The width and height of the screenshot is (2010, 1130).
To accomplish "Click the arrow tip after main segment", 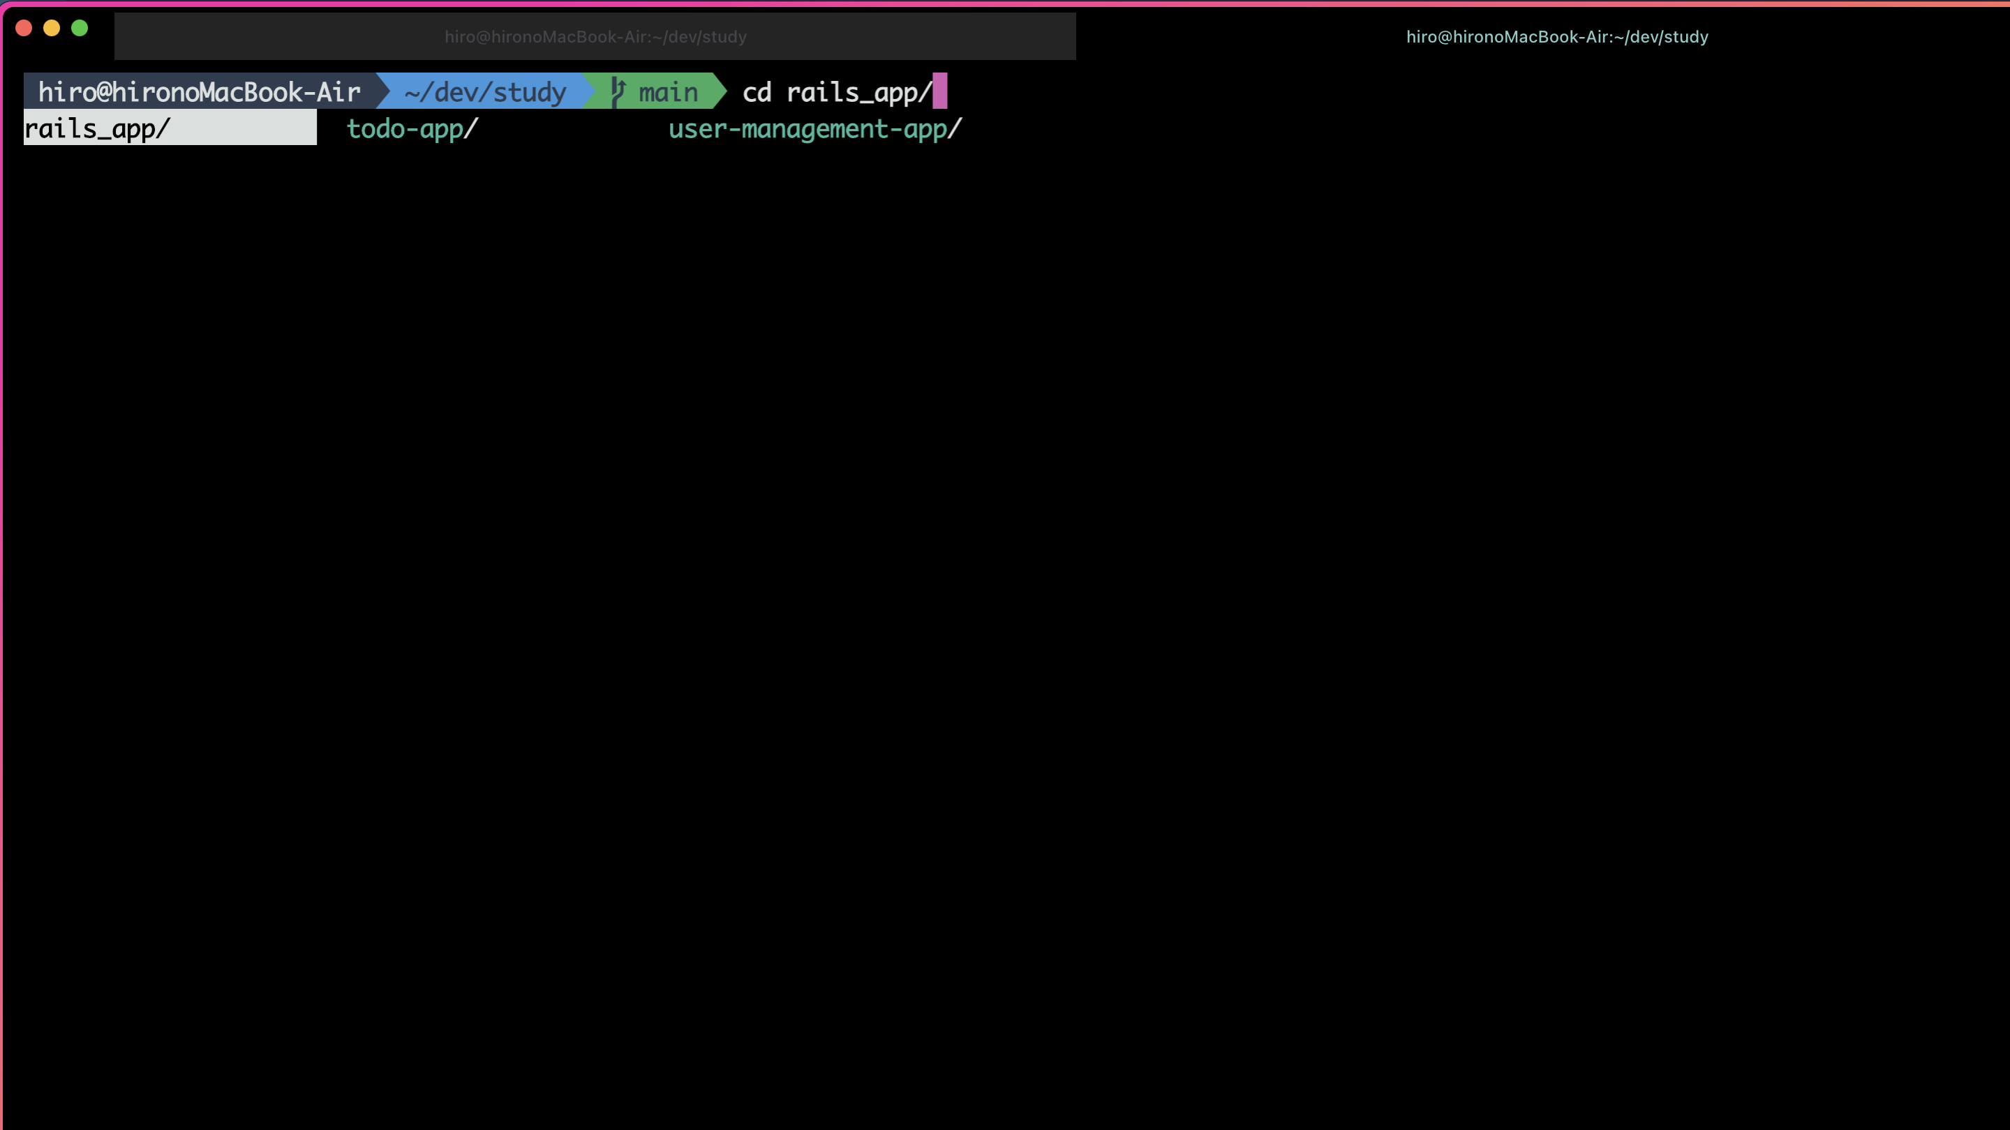I will coord(720,91).
